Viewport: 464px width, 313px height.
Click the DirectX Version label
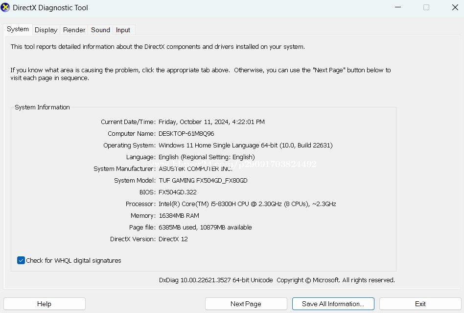click(x=133, y=239)
